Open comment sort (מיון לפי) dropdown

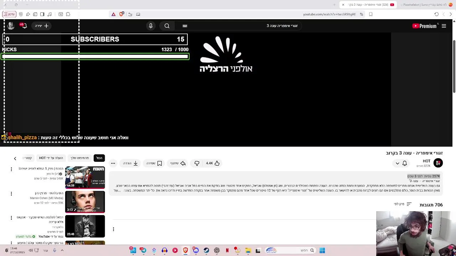pyautogui.click(x=403, y=204)
